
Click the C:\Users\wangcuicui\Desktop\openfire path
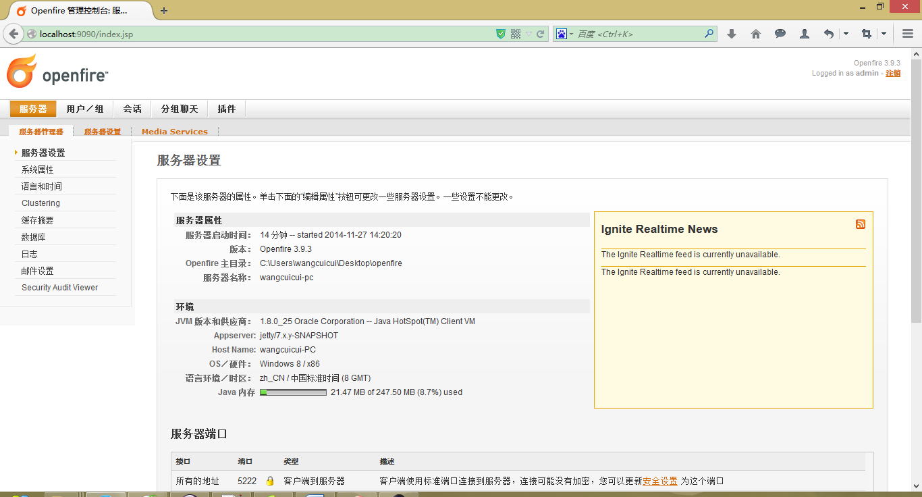(331, 263)
